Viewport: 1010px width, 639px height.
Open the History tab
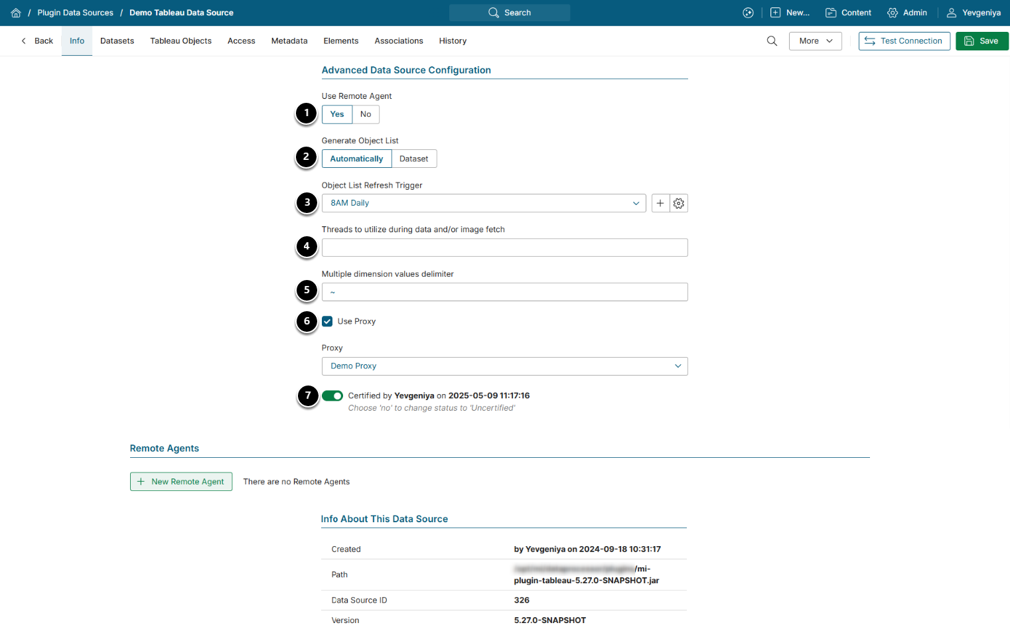coord(453,41)
